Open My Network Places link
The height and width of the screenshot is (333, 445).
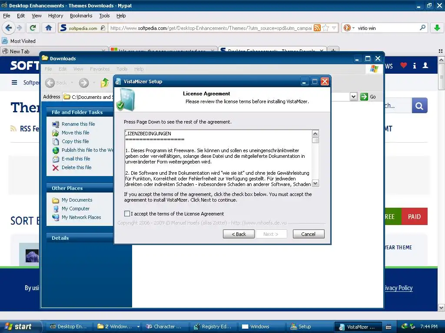[81, 217]
